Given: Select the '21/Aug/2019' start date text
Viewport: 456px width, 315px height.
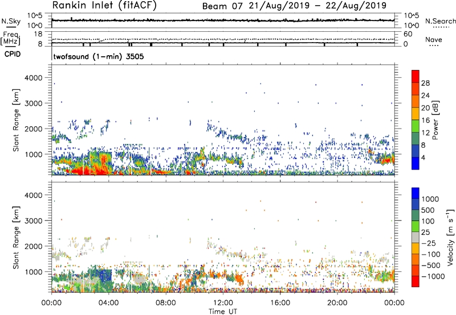Looking at the screenshot, I should click(x=279, y=6).
